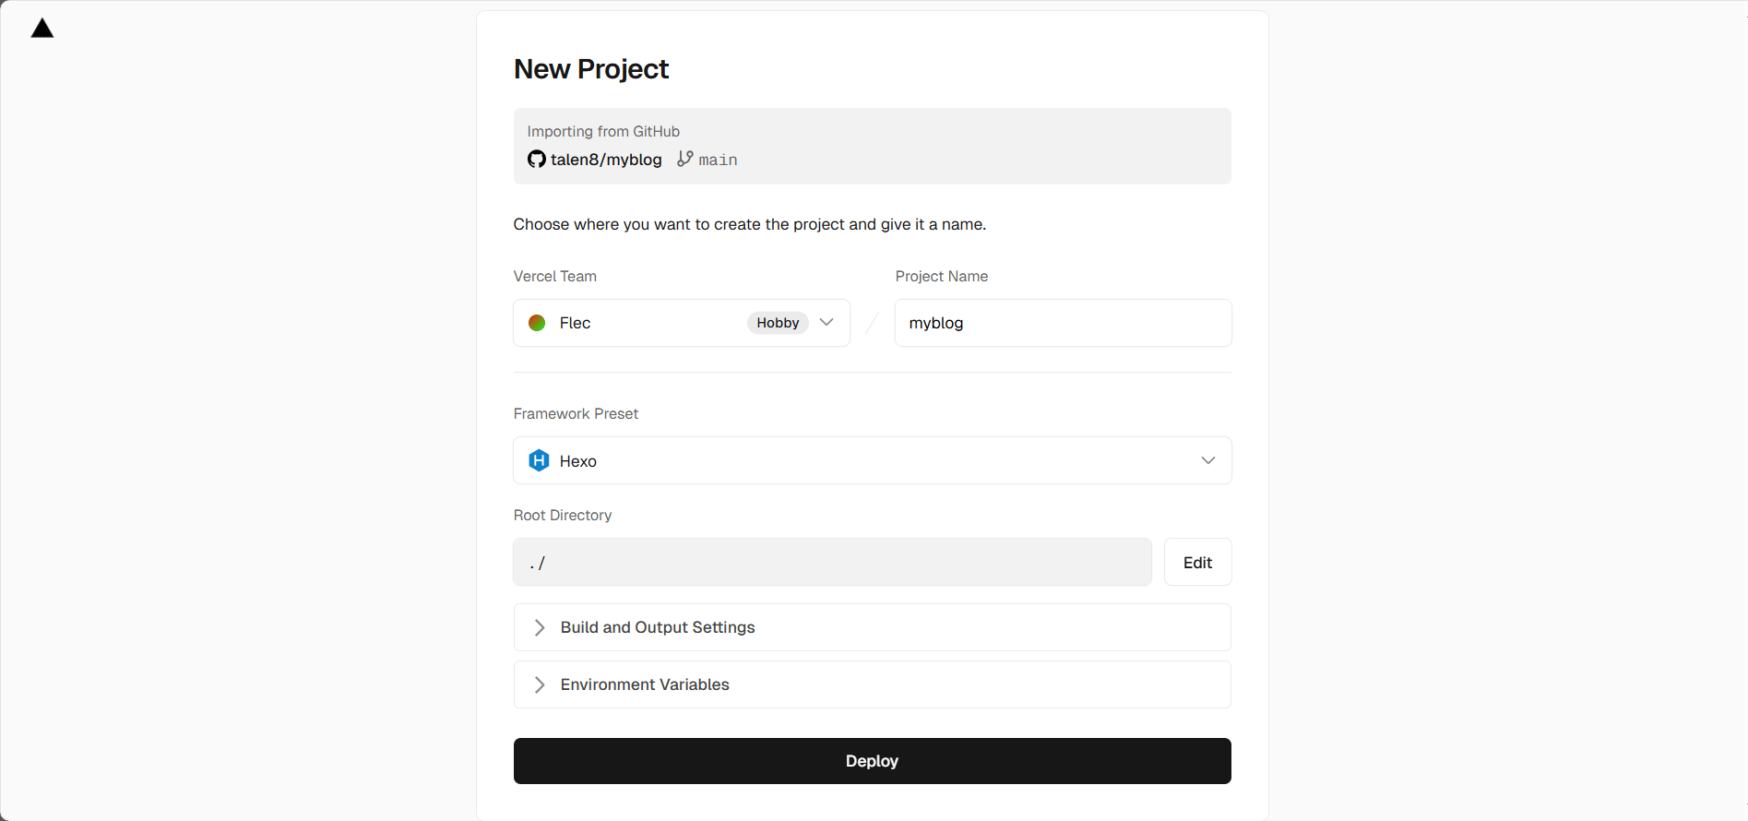Click the Flec team avatar circle
Screen dimensions: 1748x821
(537, 323)
